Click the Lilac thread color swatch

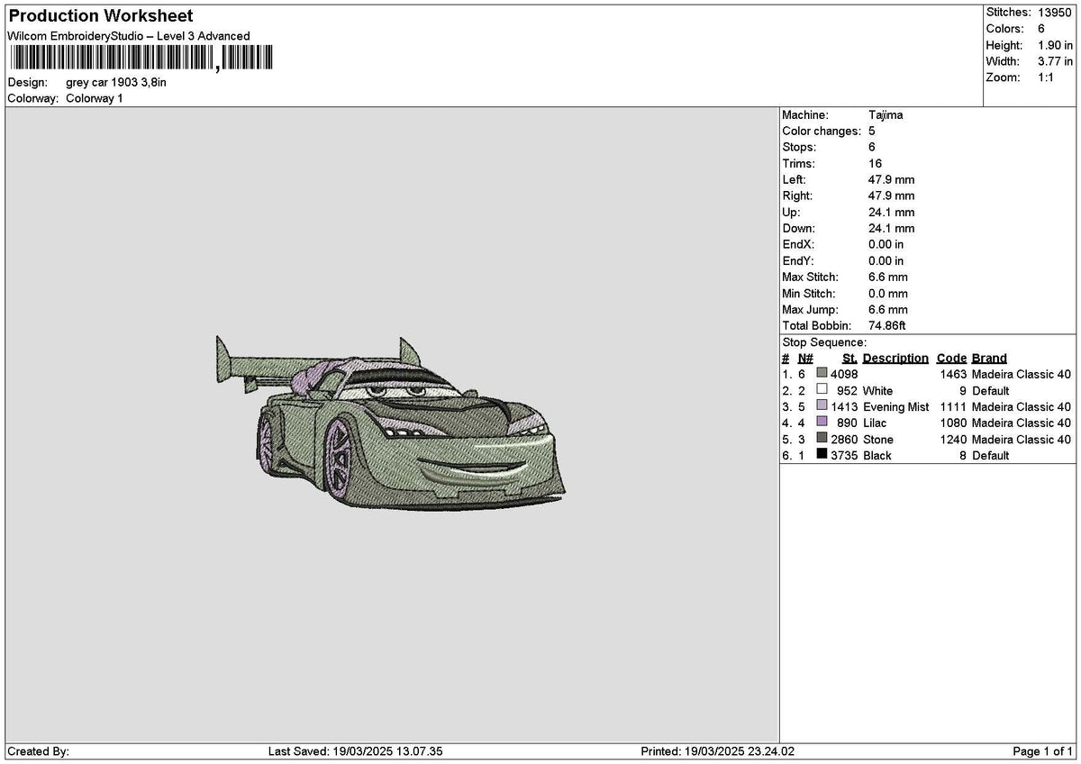[822, 423]
